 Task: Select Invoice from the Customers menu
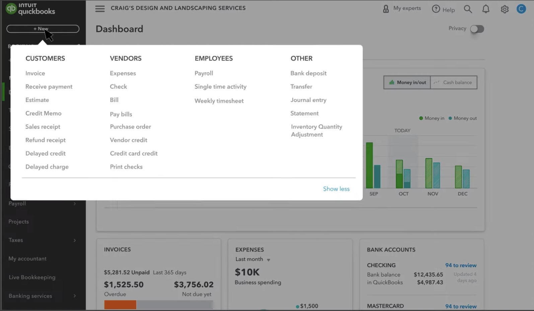(x=35, y=73)
